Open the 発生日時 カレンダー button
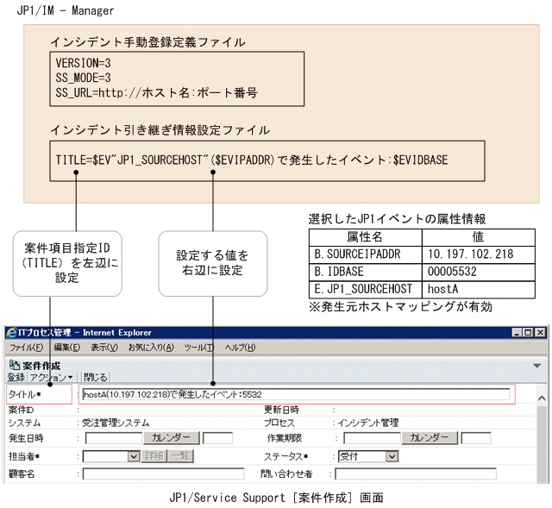This screenshot has height=508, width=552. [x=171, y=438]
